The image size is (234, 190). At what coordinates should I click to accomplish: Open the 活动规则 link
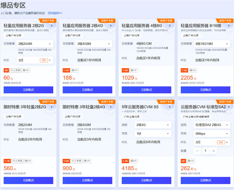(x=55, y=13)
